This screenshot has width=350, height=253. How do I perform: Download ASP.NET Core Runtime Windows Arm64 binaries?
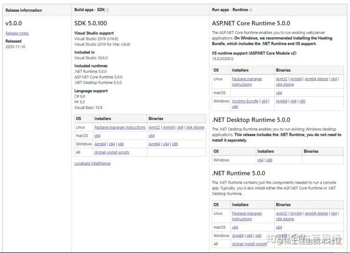[281, 101]
